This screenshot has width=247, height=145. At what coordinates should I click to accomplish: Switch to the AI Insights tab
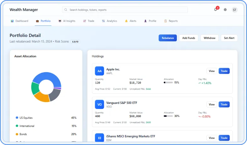click(67, 21)
